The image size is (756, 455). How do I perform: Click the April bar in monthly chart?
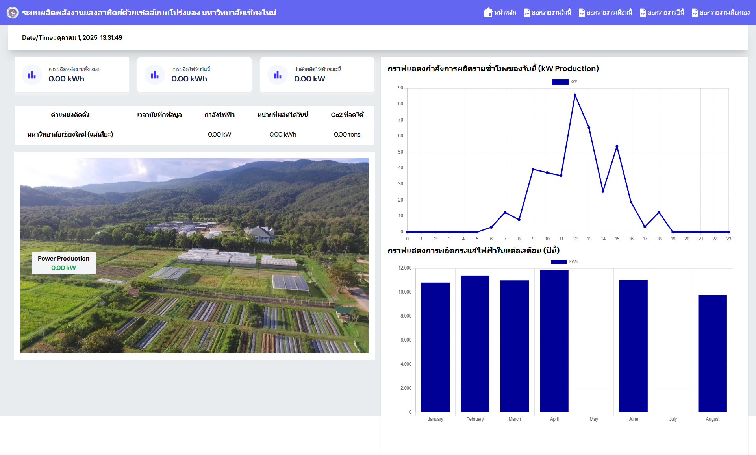(554, 340)
